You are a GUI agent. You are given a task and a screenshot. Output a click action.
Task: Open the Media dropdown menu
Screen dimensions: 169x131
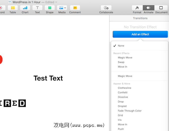click(x=62, y=8)
